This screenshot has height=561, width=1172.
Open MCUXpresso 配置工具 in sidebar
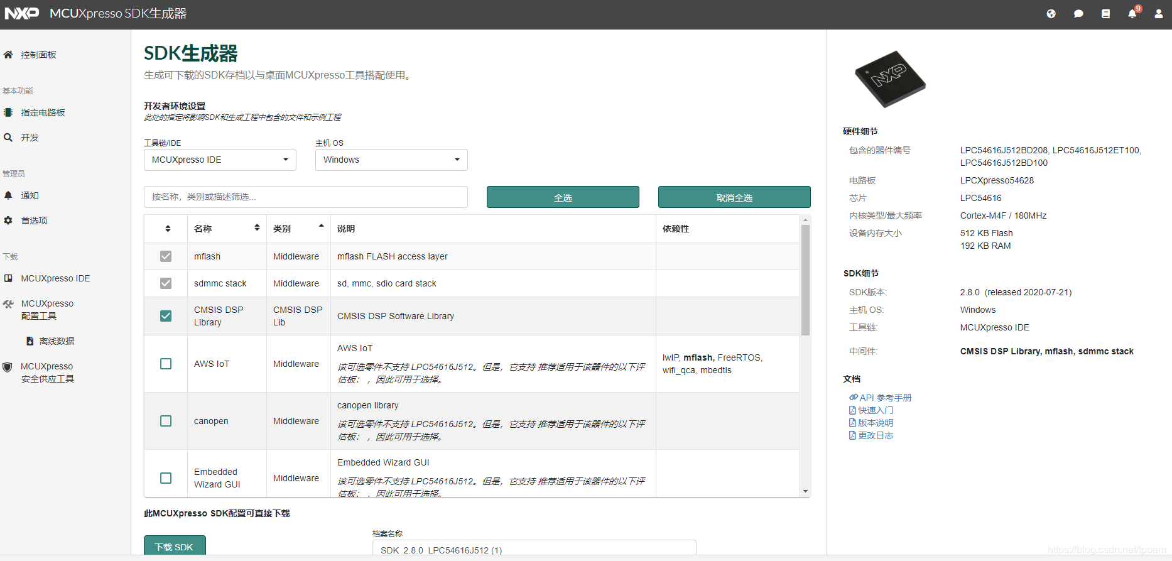[47, 310]
